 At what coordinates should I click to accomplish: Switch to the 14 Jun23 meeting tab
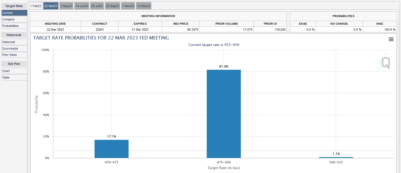coord(82,6)
